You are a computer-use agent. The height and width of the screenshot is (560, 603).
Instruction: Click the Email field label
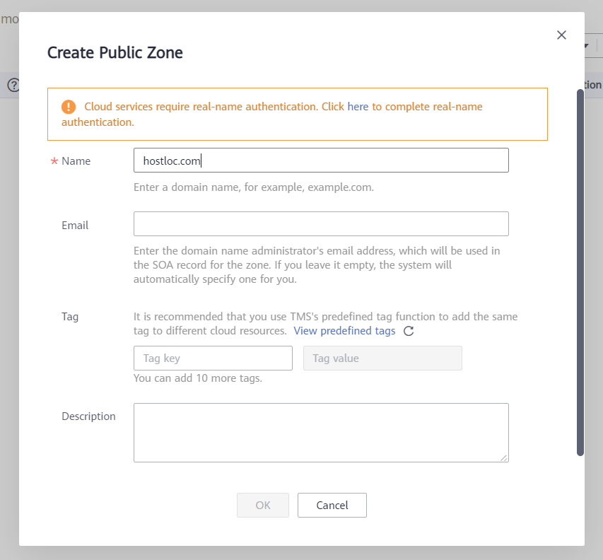[x=75, y=226]
